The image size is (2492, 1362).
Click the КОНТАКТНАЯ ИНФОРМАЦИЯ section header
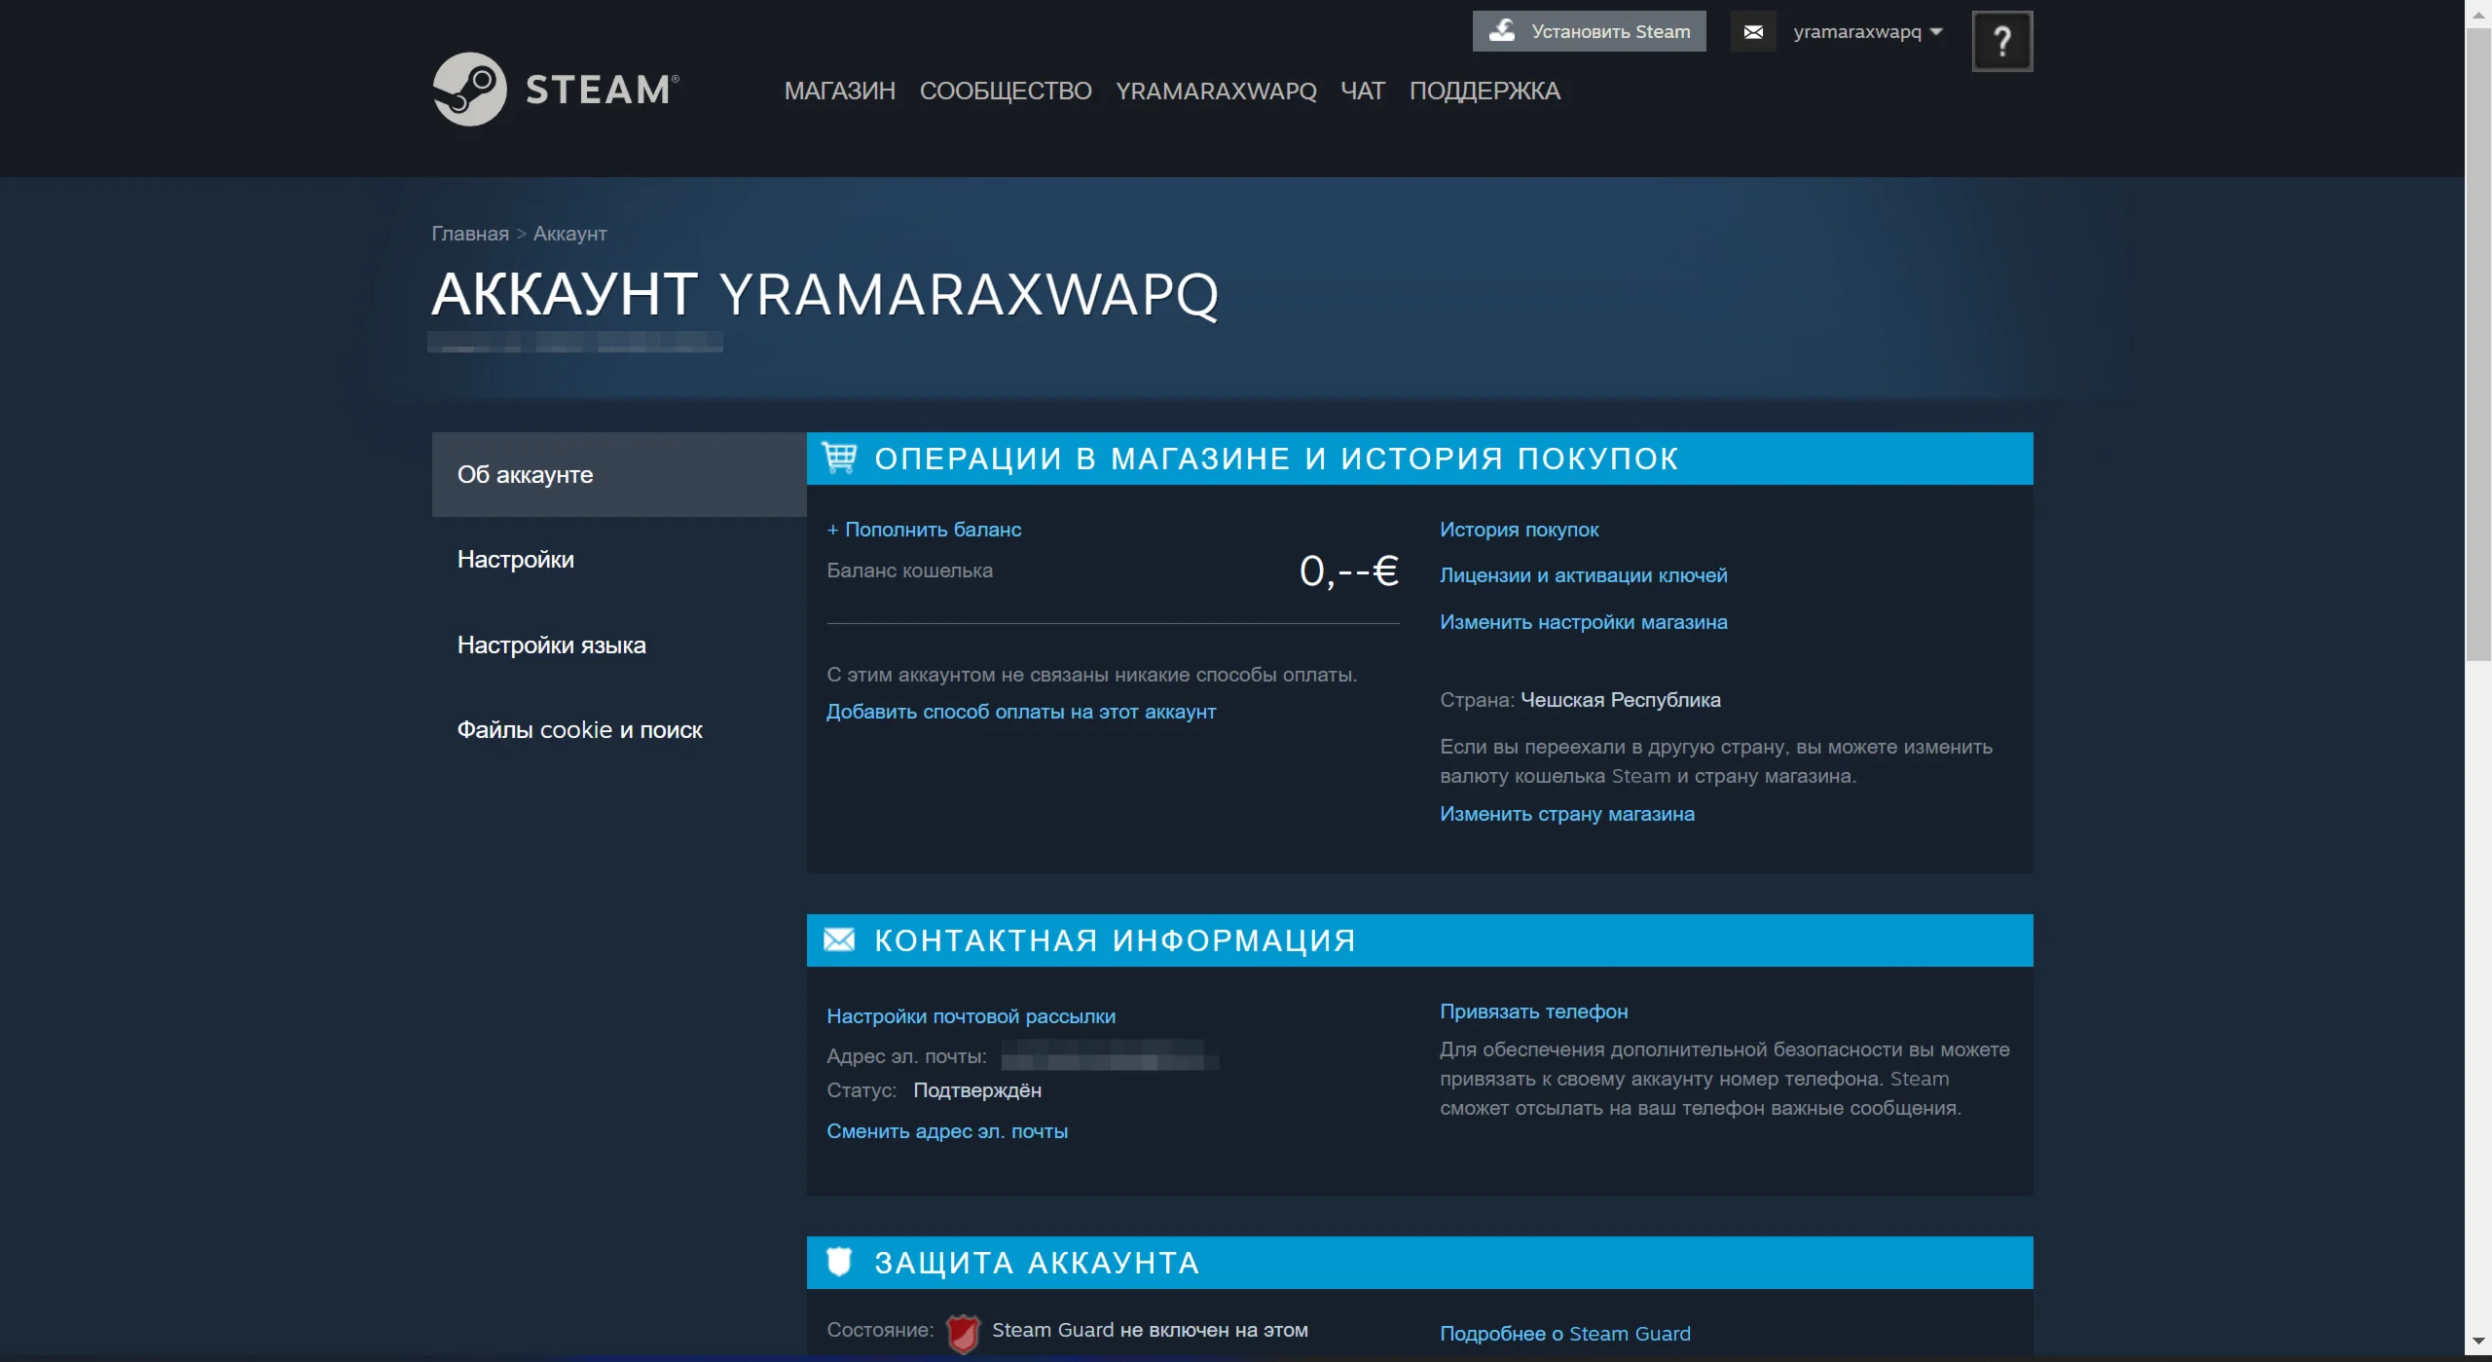point(1420,940)
